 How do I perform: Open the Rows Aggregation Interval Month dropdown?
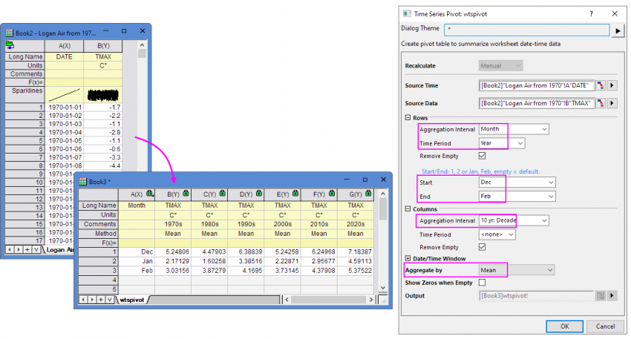[x=514, y=129]
